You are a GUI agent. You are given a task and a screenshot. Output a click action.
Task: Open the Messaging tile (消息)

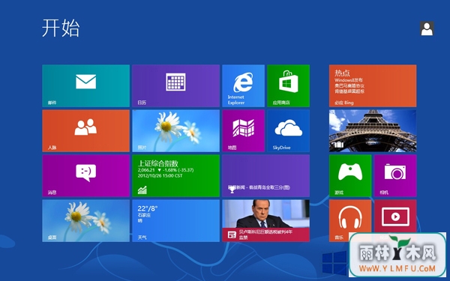pos(85,176)
